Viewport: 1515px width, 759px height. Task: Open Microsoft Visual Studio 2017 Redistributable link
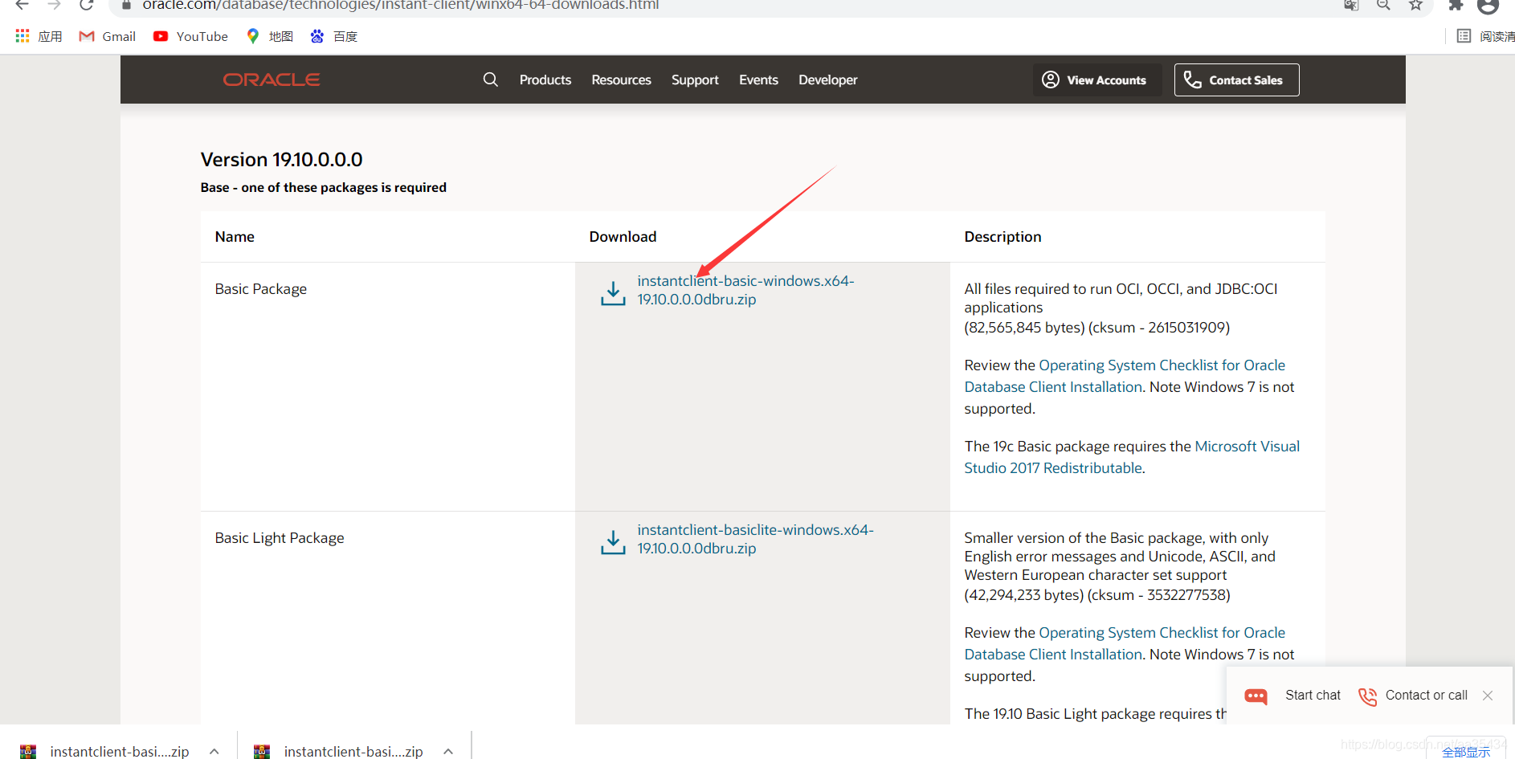pos(1132,457)
